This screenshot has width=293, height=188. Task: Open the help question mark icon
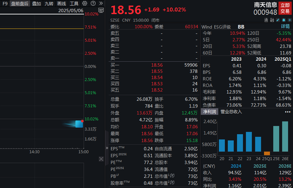pyautogui.click(x=93, y=3)
